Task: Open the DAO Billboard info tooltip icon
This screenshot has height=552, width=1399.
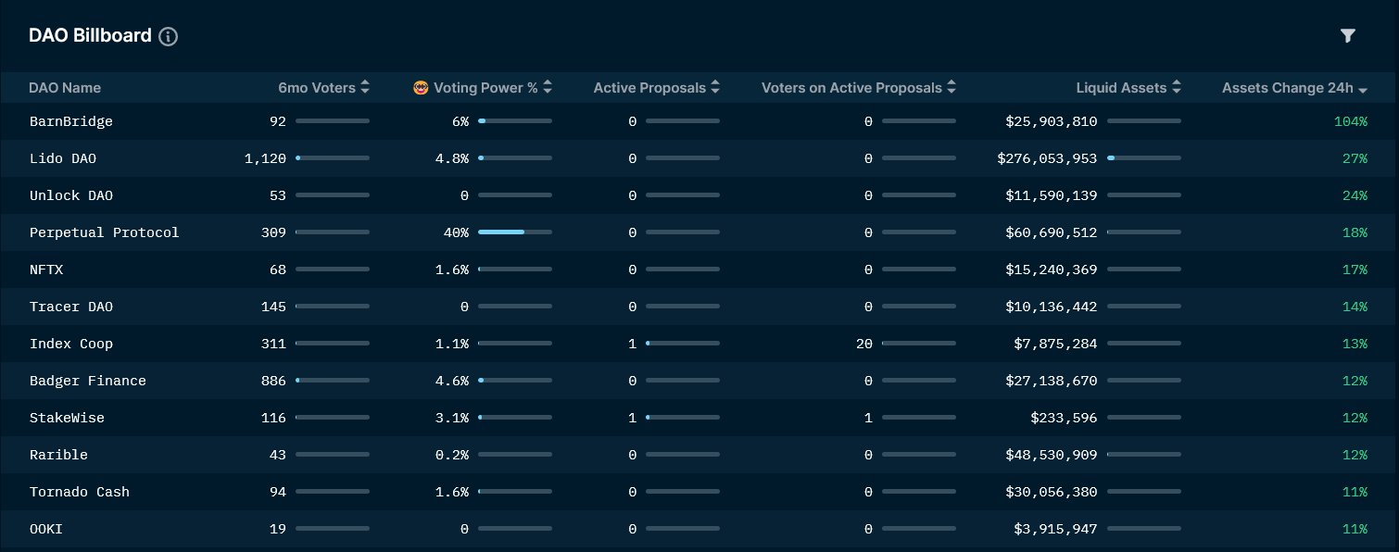Action: coord(168,36)
